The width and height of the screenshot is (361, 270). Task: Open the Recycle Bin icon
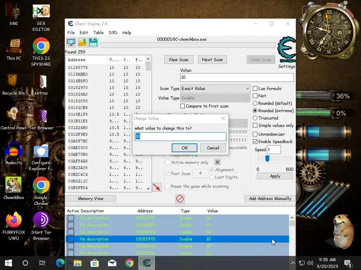point(14,84)
